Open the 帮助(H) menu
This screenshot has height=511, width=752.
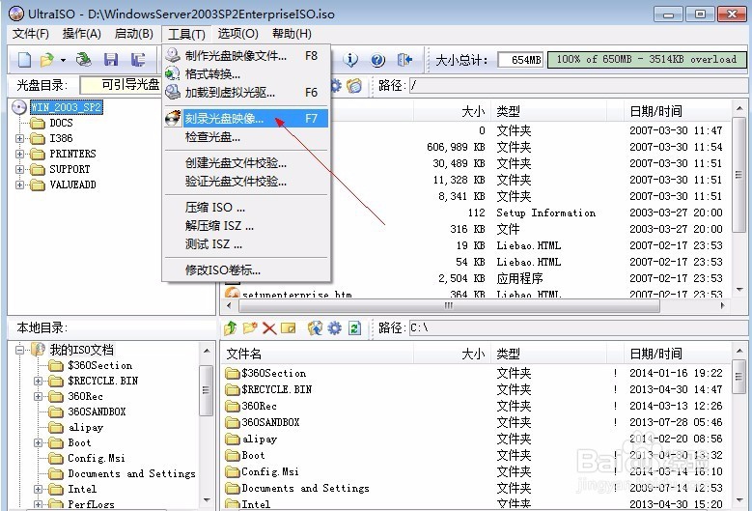coord(292,34)
